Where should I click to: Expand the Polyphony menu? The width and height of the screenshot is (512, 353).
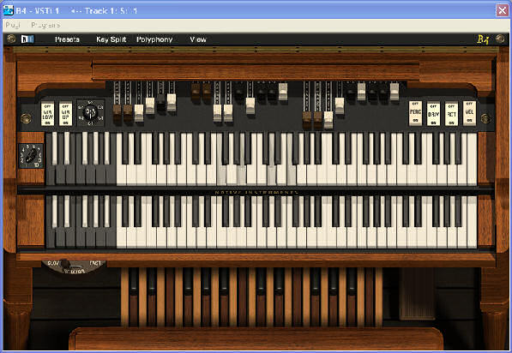tap(154, 39)
